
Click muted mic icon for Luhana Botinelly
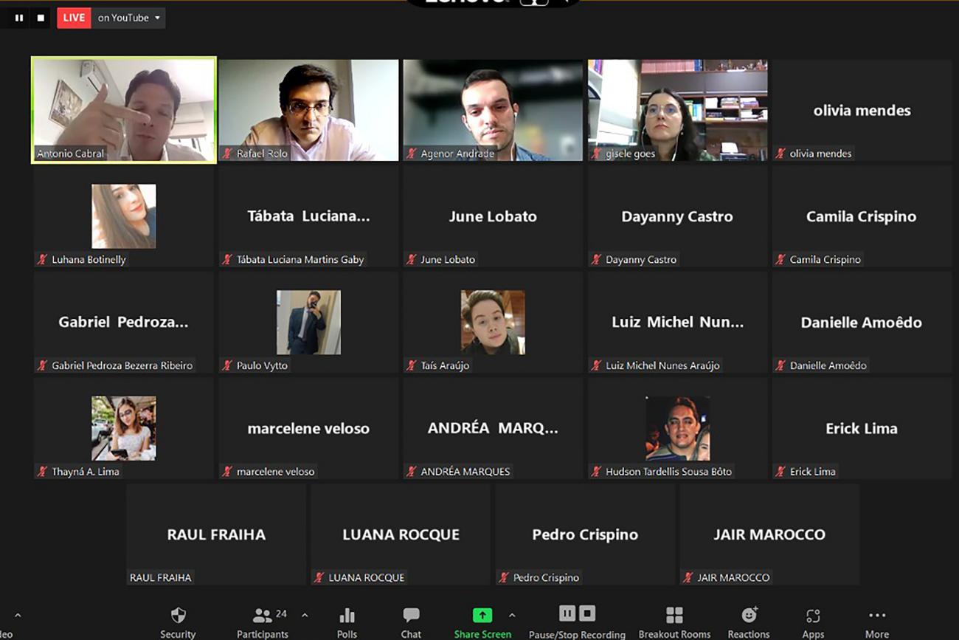pyautogui.click(x=43, y=259)
